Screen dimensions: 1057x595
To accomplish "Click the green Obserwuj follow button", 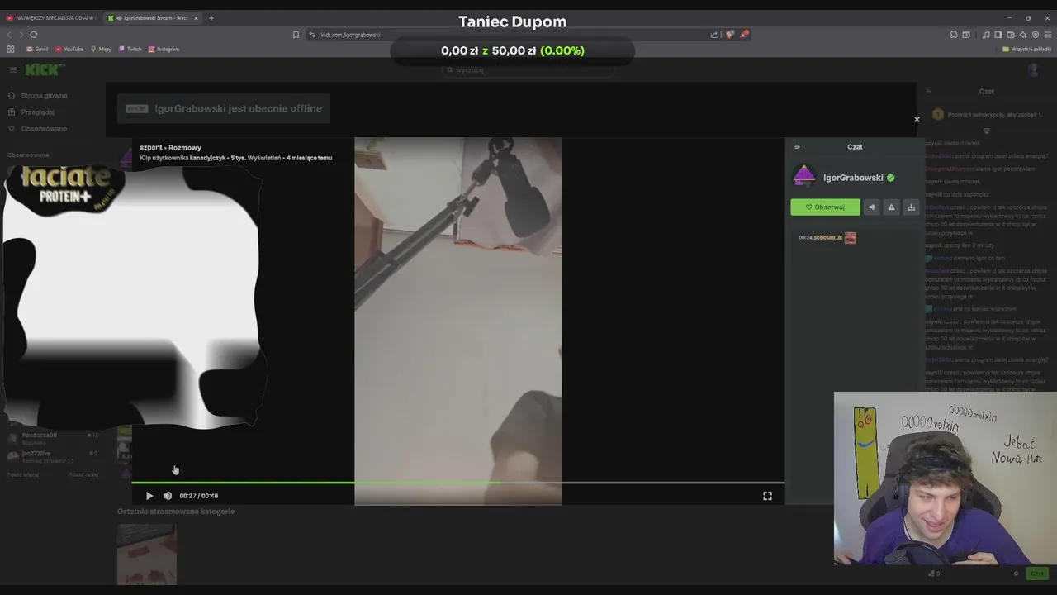I will pos(825,207).
